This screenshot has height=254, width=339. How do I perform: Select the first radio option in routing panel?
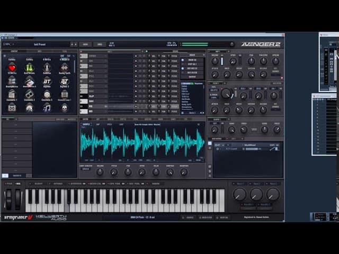(x=183, y=60)
